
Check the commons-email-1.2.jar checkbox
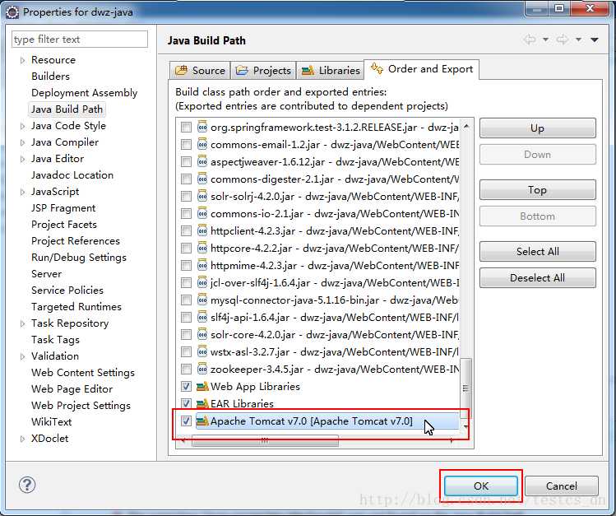click(186, 145)
